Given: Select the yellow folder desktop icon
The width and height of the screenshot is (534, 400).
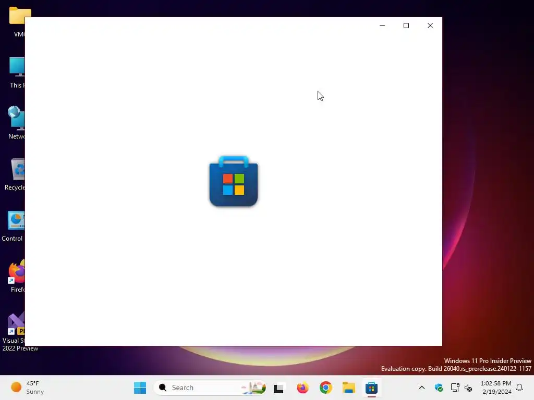Looking at the screenshot, I should (17, 21).
